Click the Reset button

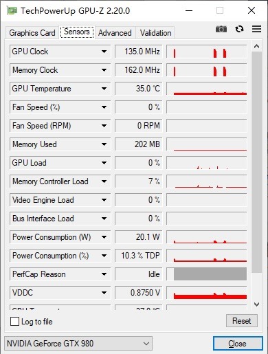242,321
